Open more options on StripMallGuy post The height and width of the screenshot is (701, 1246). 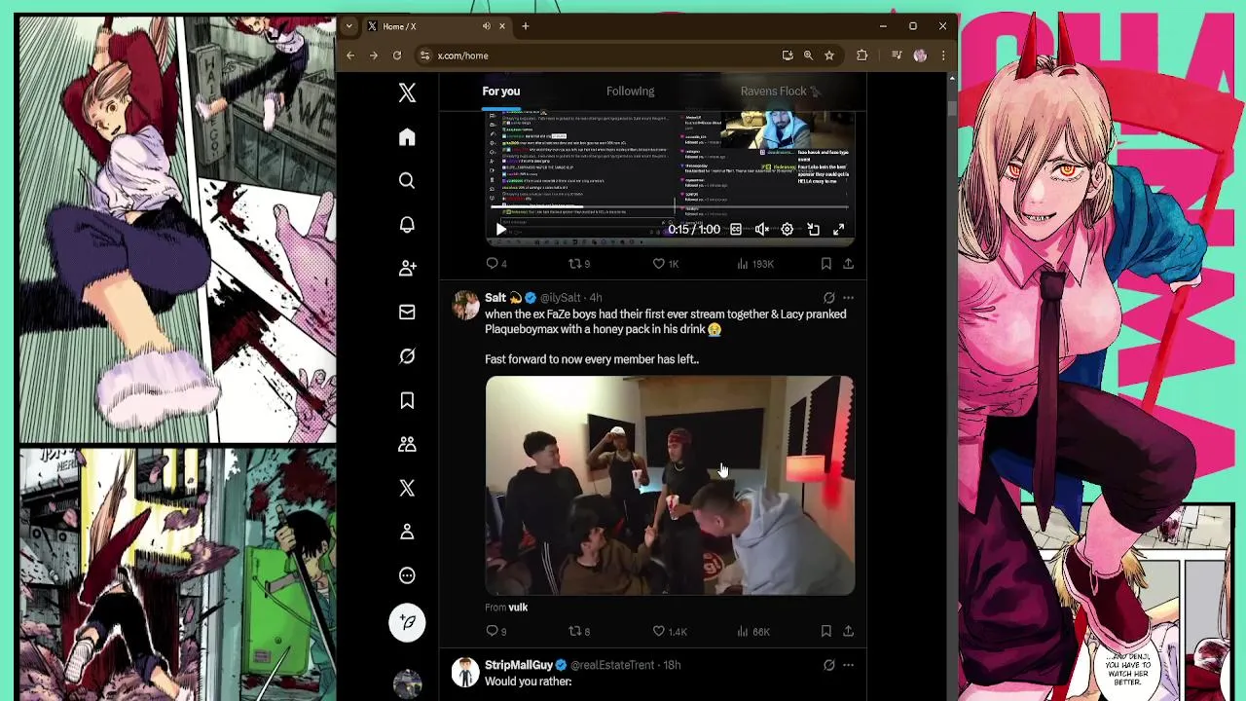point(848,665)
